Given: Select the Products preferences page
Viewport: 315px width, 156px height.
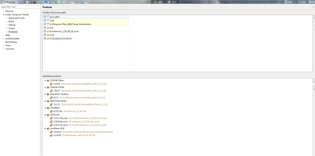Looking at the screenshot, I should [13, 32].
